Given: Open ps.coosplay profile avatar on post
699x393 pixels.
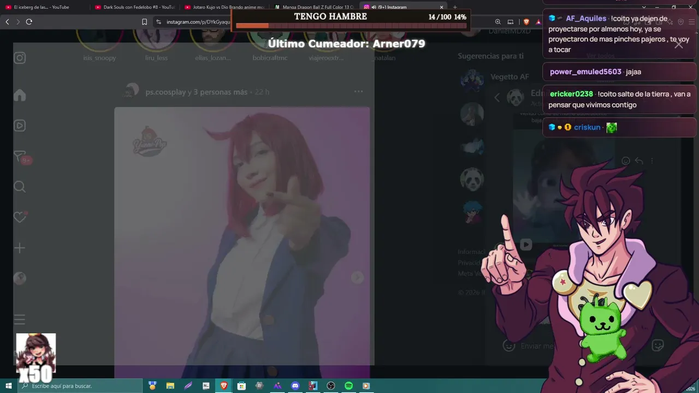Looking at the screenshot, I should pyautogui.click(x=131, y=92).
